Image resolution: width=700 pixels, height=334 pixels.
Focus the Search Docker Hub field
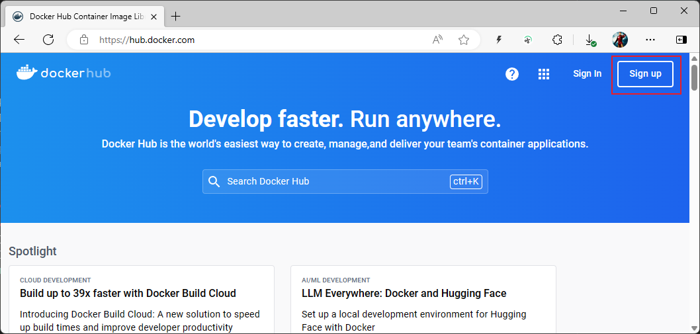(x=334, y=181)
